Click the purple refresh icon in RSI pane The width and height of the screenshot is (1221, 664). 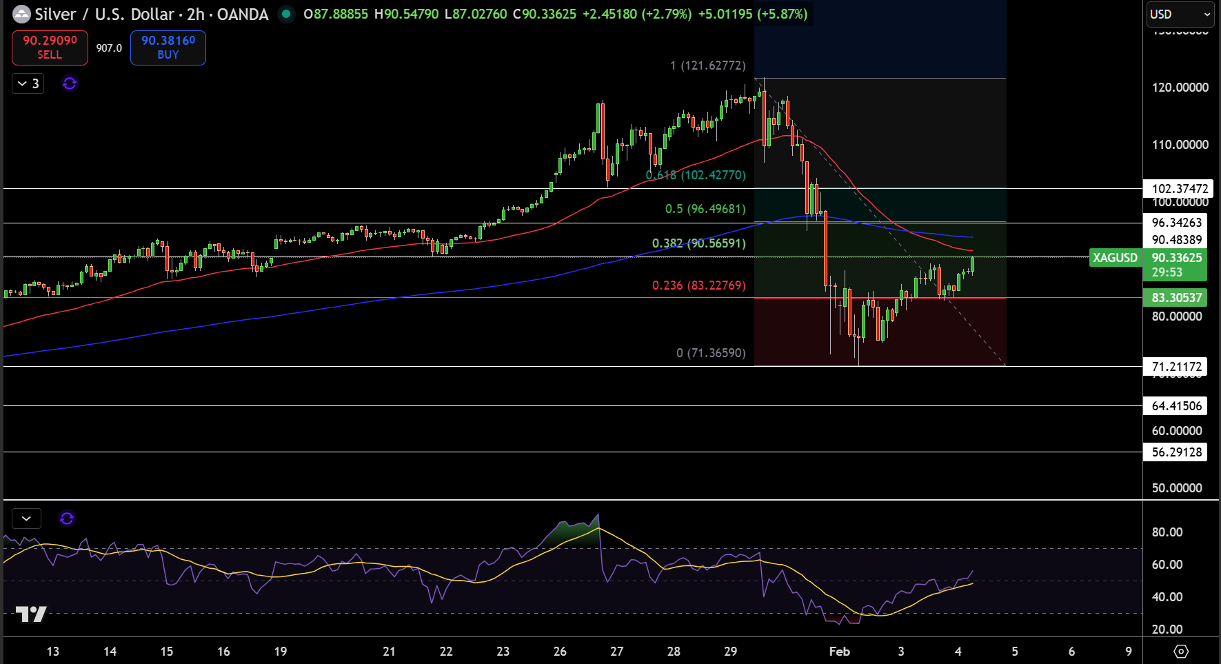point(67,518)
